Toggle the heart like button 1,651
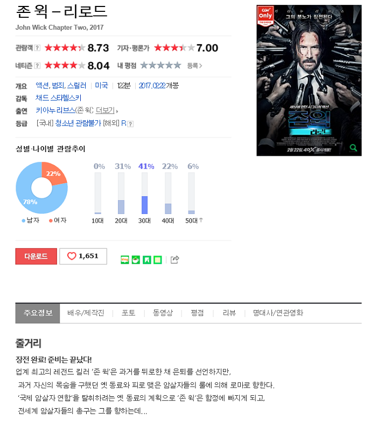 pyautogui.click(x=83, y=256)
